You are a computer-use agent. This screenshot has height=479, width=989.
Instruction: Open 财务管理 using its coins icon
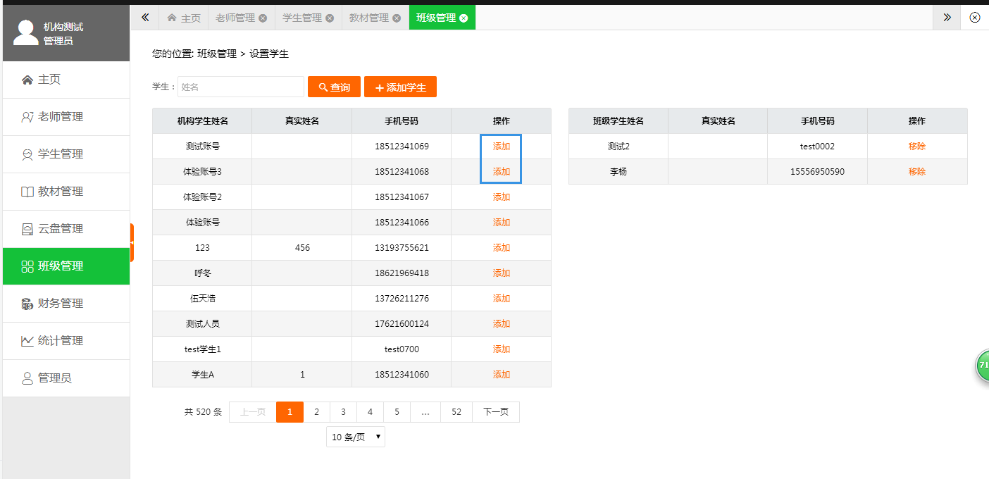coord(27,304)
